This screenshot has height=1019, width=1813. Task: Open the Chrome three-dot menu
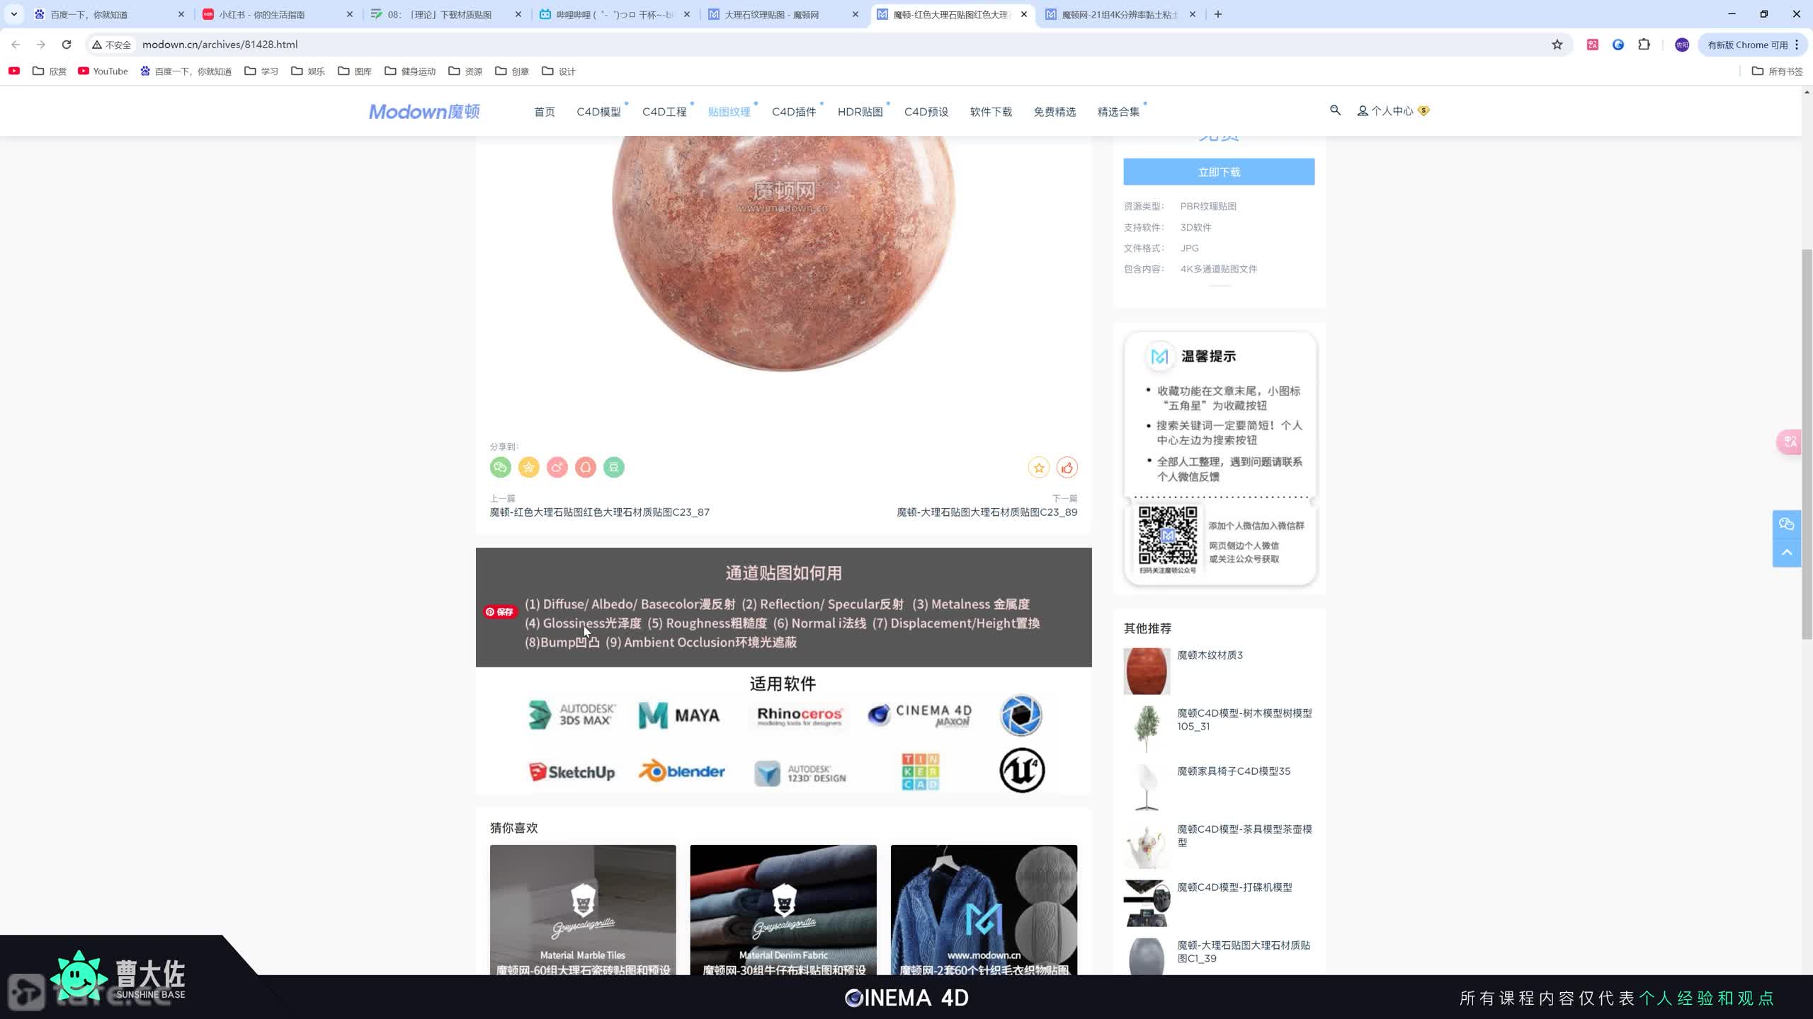1796,44
